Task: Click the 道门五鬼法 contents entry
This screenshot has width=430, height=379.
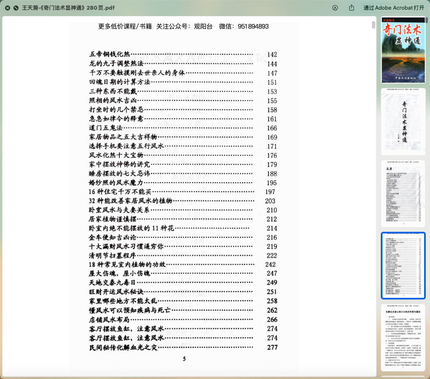Action: (106, 128)
